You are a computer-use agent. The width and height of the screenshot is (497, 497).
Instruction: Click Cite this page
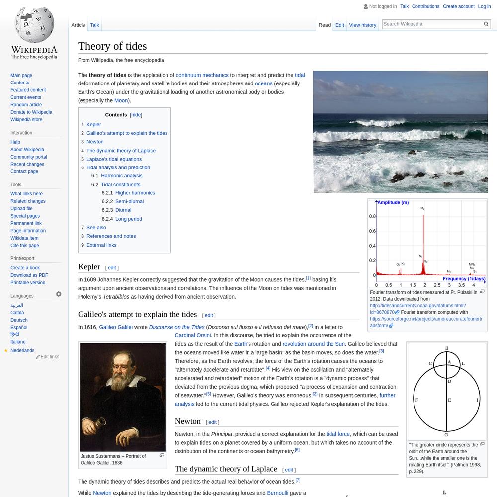click(25, 246)
